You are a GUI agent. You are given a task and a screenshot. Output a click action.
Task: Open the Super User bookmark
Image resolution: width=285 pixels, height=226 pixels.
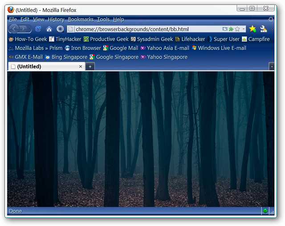tap(224, 39)
